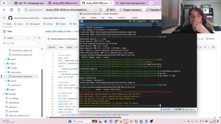Collapse the Files side panel
Viewport: 221px width, 124px height.
coord(4,31)
